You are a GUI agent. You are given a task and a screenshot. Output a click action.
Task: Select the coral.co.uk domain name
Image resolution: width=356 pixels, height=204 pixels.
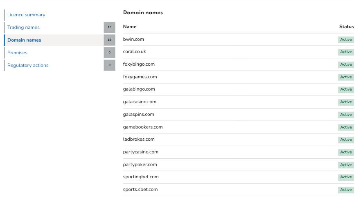[134, 52]
